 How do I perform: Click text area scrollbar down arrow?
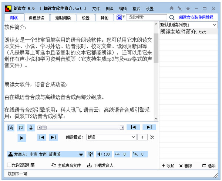tap(156, 118)
